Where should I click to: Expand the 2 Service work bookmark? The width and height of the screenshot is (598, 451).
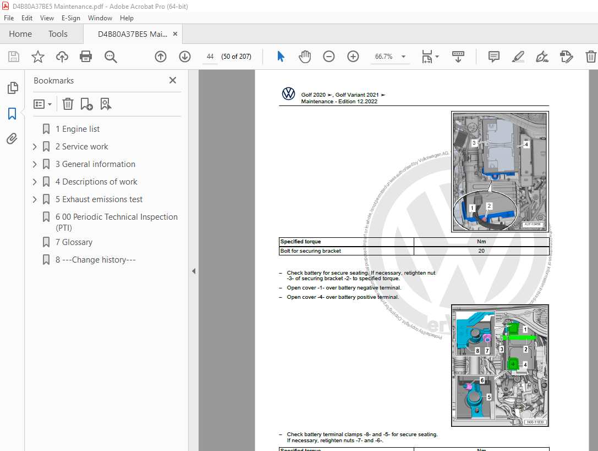35,147
